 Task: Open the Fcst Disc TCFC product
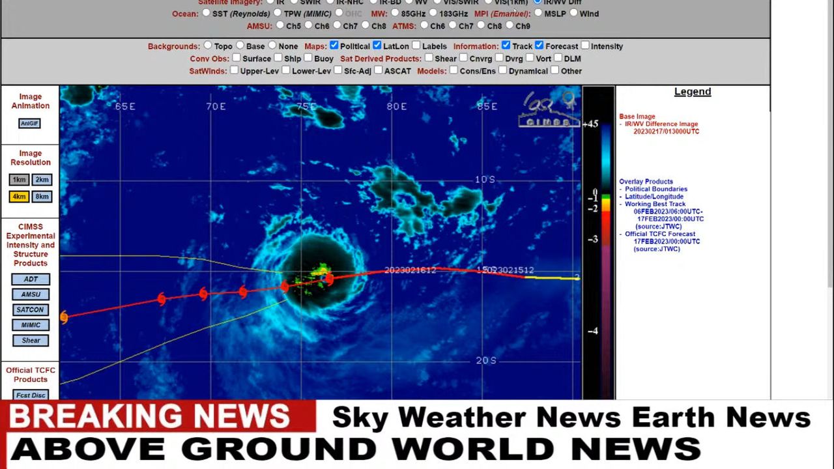[x=31, y=395]
